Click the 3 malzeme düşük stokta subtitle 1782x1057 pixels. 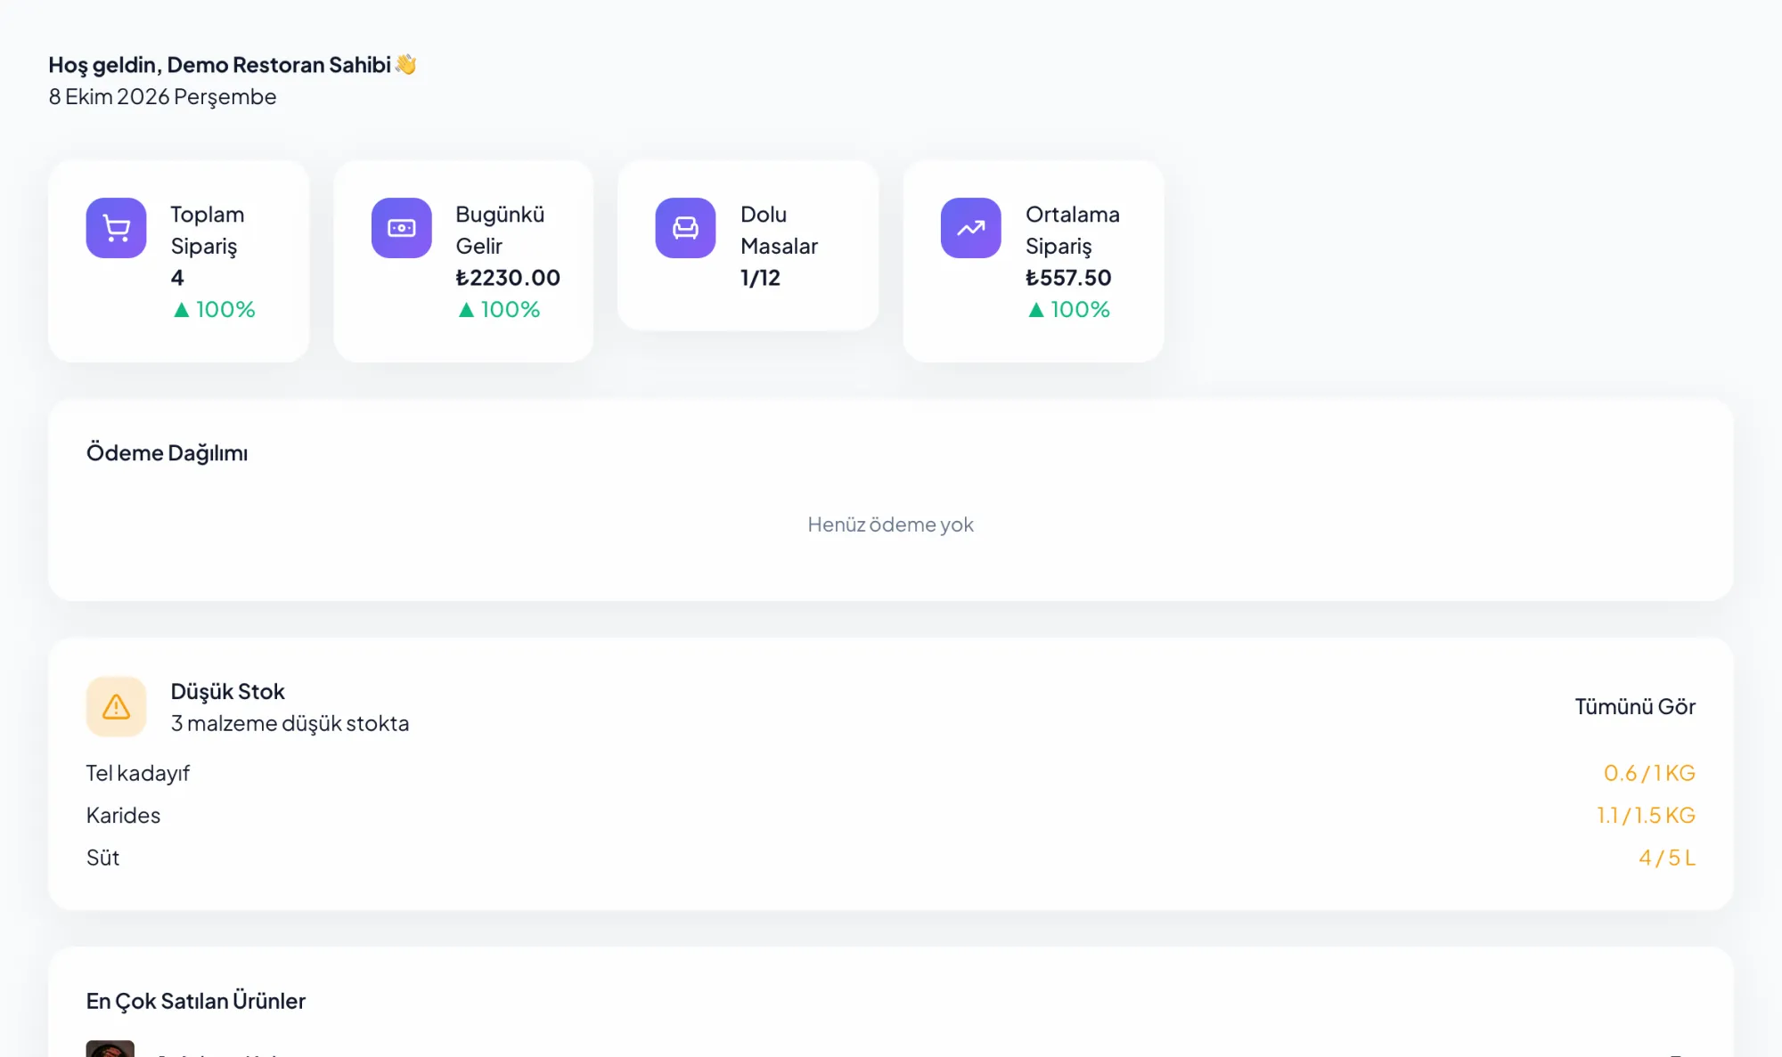(x=290, y=723)
